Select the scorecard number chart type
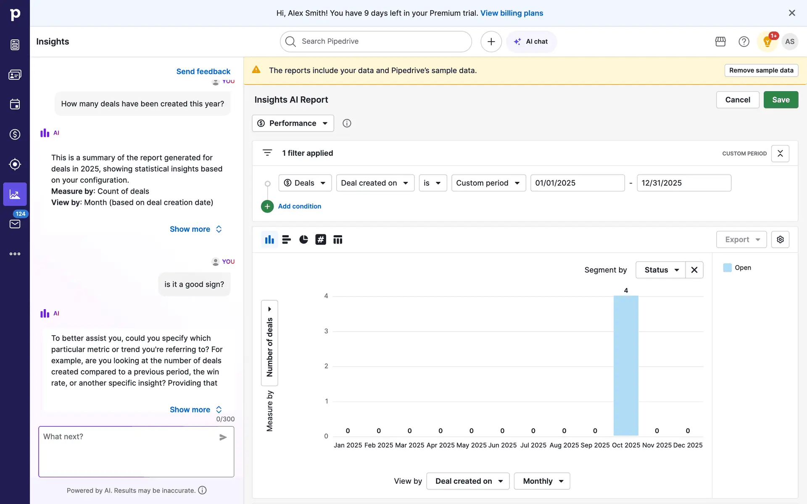The height and width of the screenshot is (504, 807). (321, 239)
